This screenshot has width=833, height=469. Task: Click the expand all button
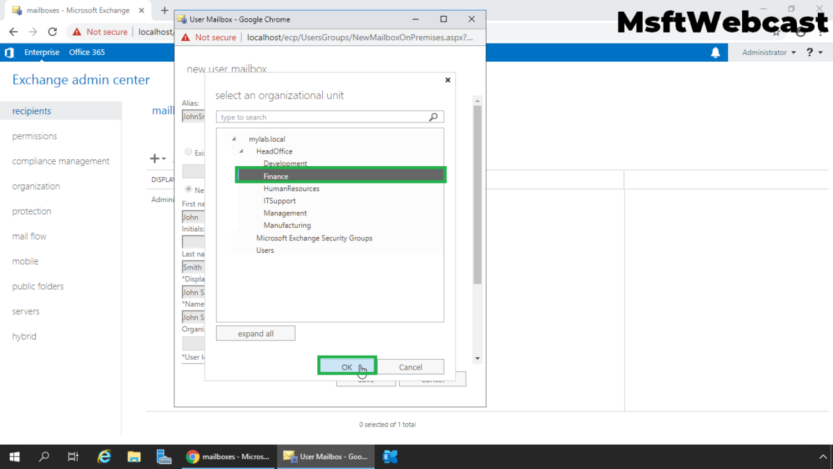pos(255,333)
